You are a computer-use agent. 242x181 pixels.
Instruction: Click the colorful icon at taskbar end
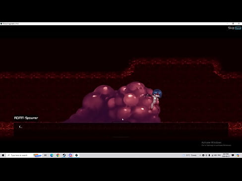(x=238, y=155)
